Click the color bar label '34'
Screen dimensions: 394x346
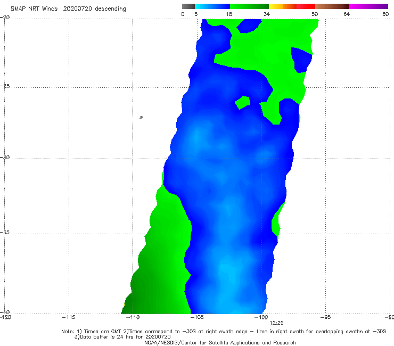click(x=267, y=14)
